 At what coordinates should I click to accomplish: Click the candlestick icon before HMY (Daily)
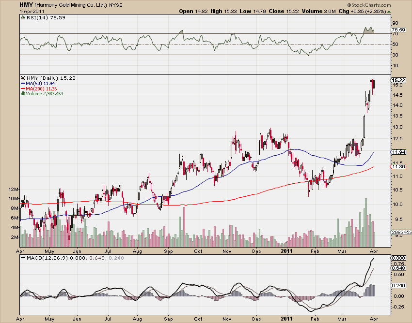23,78
